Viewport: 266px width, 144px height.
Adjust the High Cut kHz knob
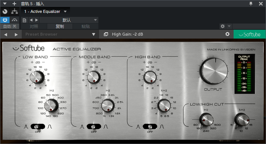[x=242, y=120]
